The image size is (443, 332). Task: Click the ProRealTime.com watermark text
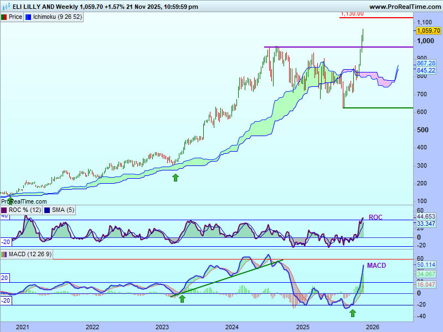(24, 202)
